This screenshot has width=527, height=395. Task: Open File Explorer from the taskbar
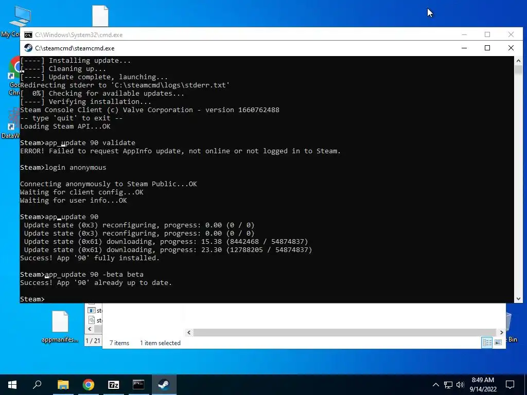(x=63, y=385)
